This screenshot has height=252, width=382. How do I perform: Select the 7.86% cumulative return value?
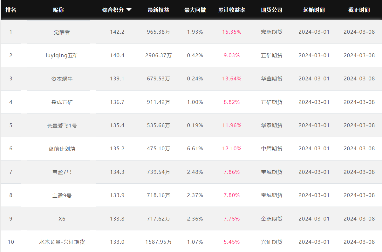point(232,172)
